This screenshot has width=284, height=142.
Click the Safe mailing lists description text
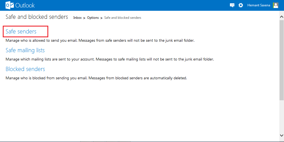point(110,59)
